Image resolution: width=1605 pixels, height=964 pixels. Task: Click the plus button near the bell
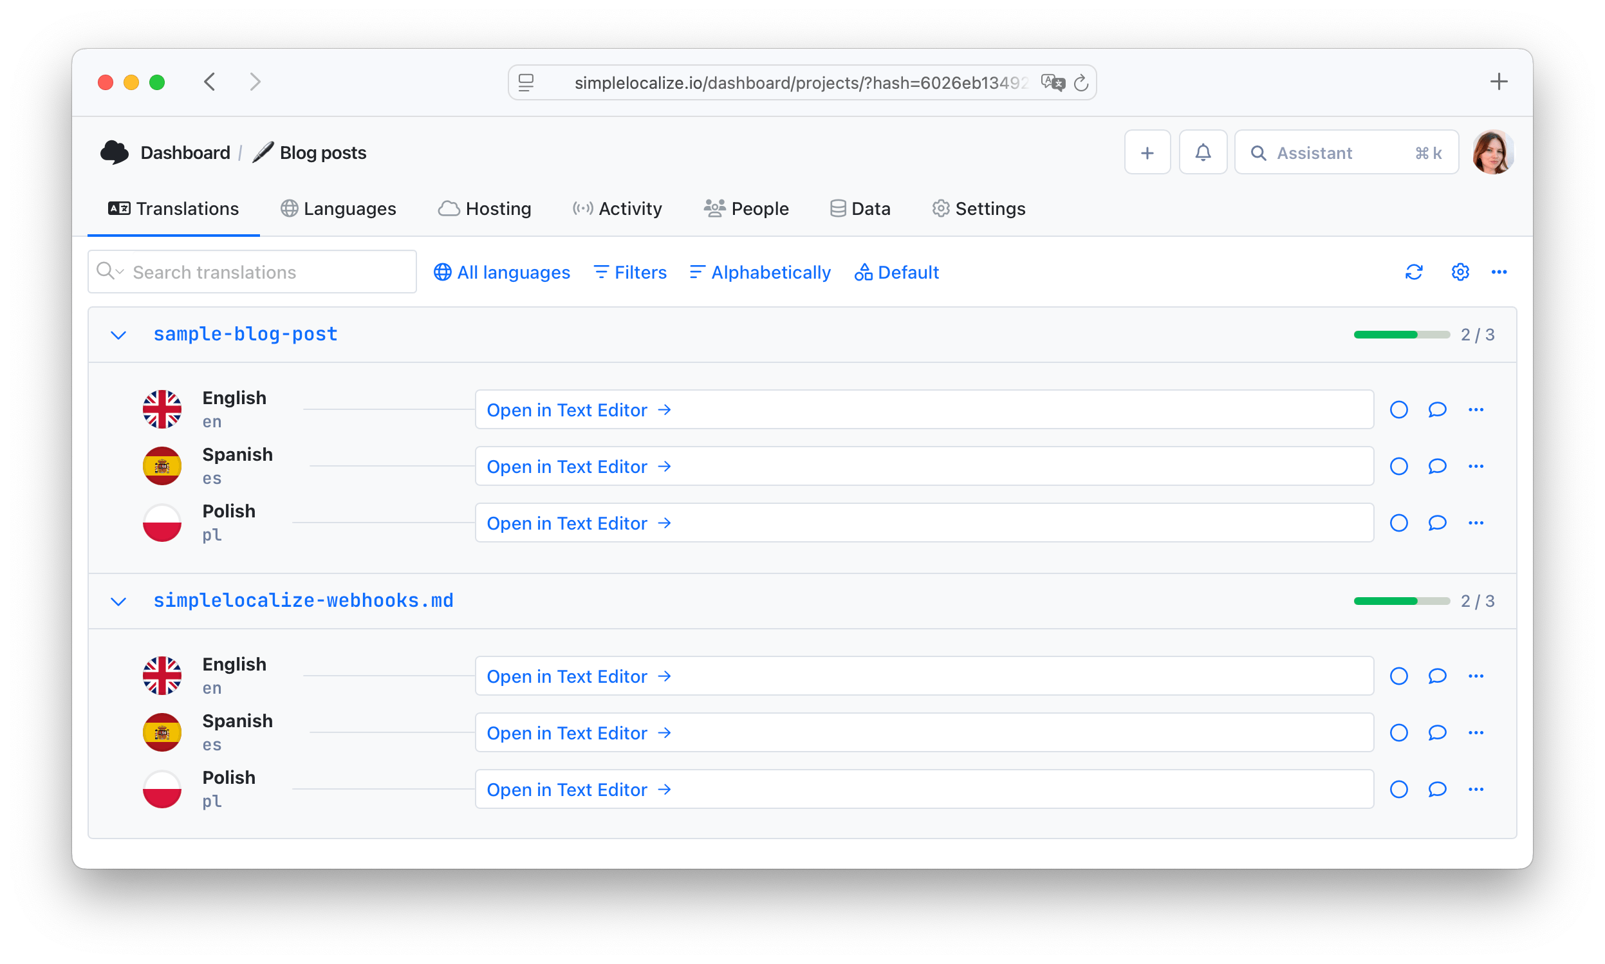click(1147, 153)
